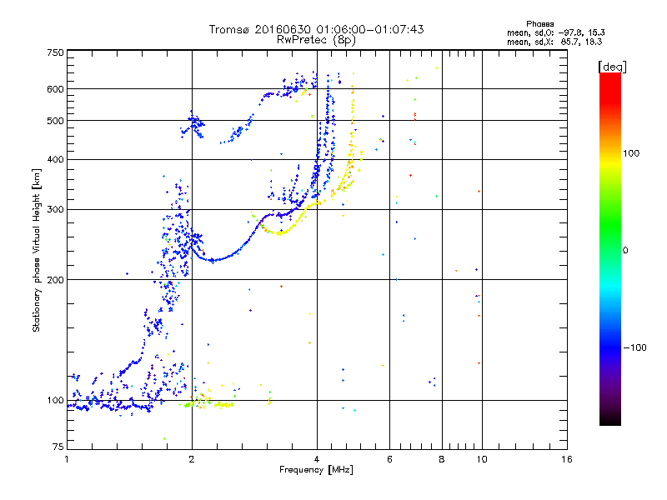Click y-axis tick label '500'

[x=55, y=121]
